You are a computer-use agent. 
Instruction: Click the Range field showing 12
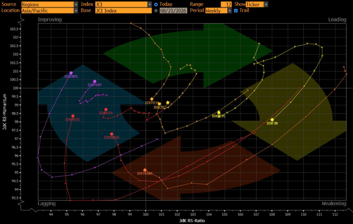(x=226, y=4)
